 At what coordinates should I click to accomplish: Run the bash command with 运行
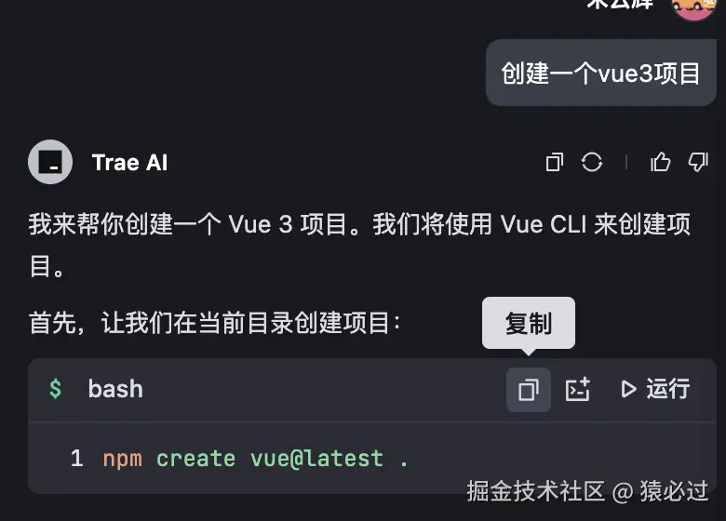[655, 389]
